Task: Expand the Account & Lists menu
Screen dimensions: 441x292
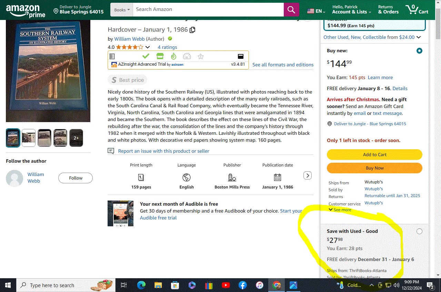Action: [x=352, y=9]
